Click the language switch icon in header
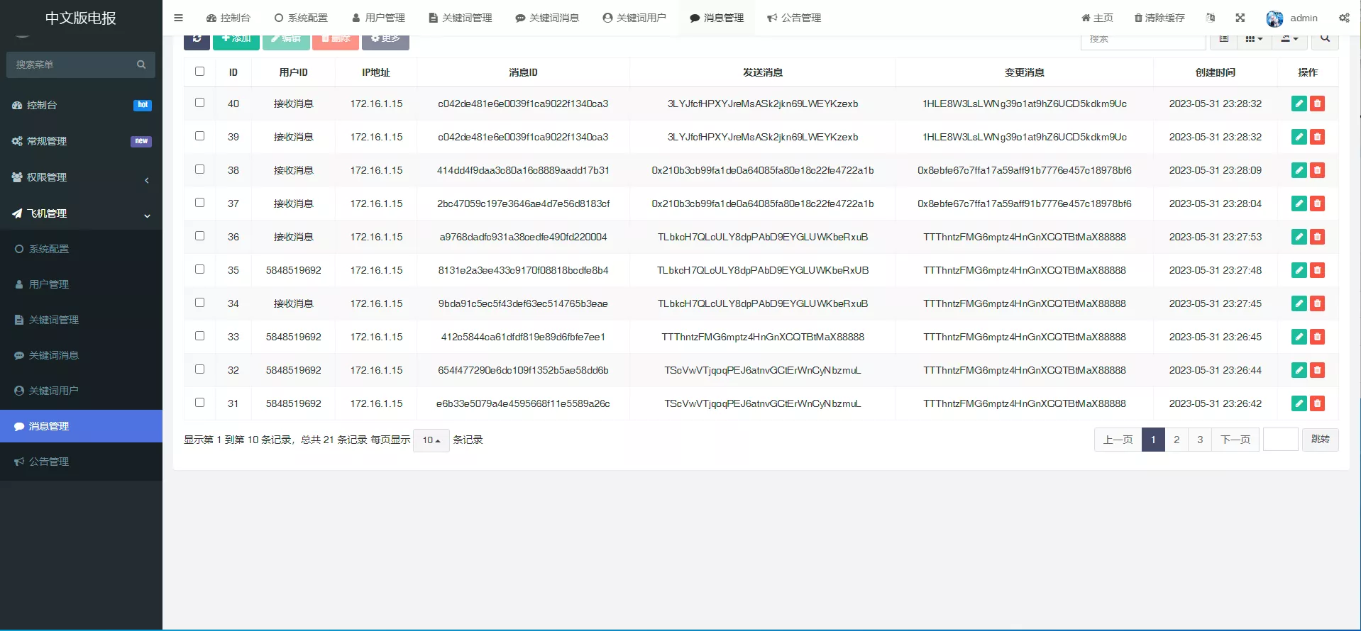Image resolution: width=1361 pixels, height=631 pixels. (x=1211, y=18)
